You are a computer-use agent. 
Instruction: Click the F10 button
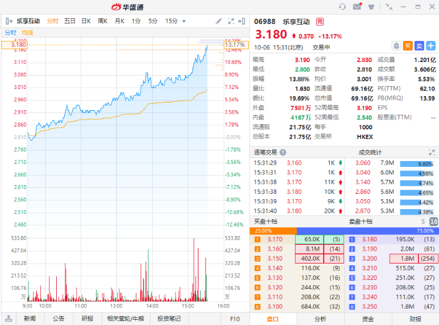click(235, 319)
